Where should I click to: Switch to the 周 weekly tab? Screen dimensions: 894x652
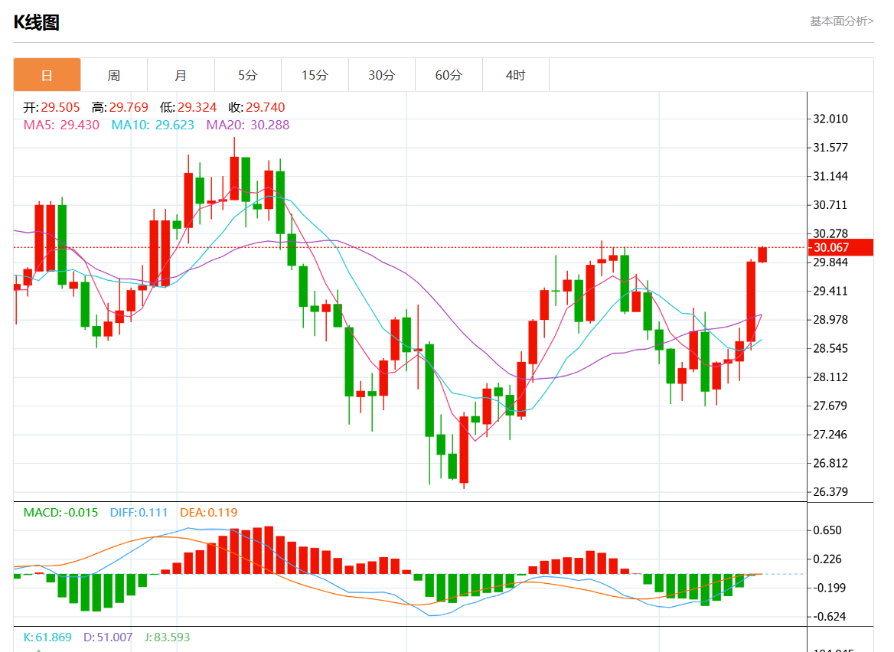point(114,75)
